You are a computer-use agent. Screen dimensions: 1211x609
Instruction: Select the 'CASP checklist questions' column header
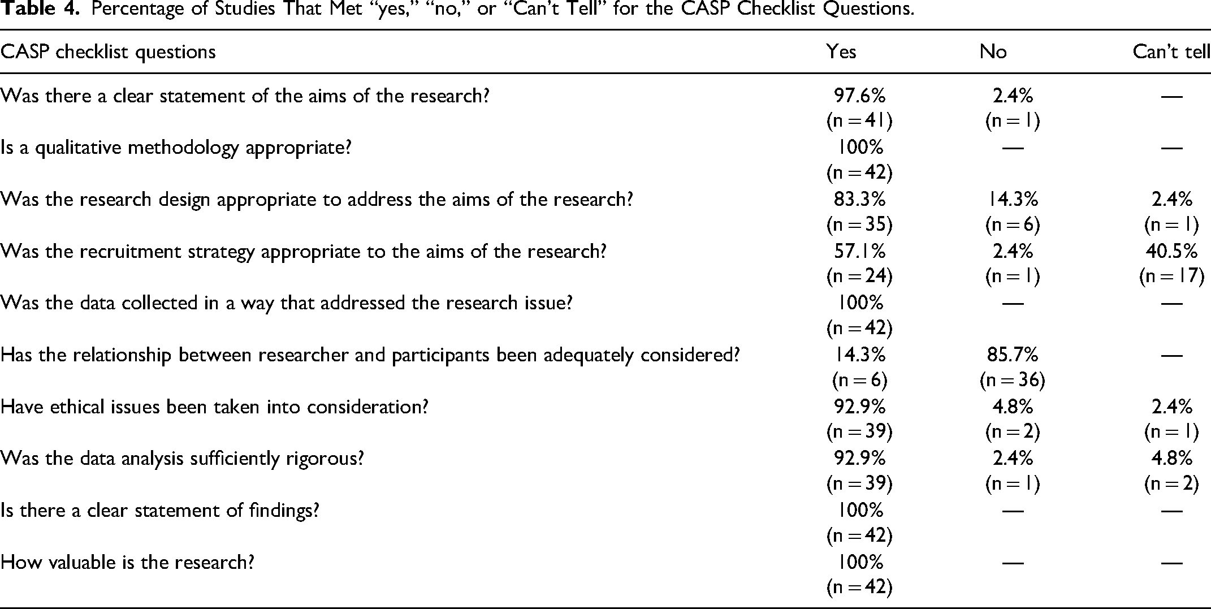pyautogui.click(x=108, y=52)
